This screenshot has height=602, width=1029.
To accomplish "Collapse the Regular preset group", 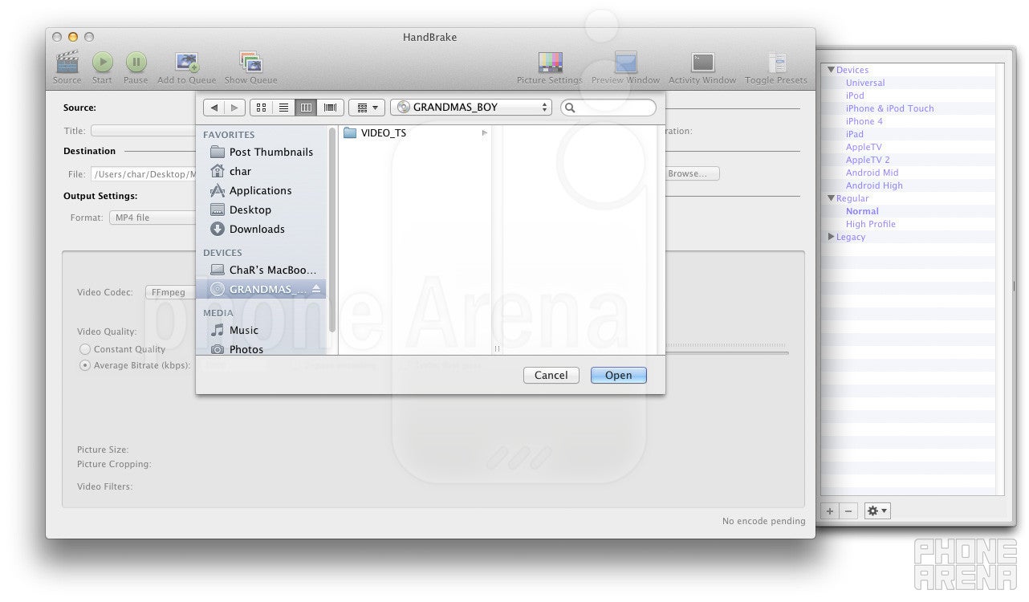I will click(x=832, y=198).
